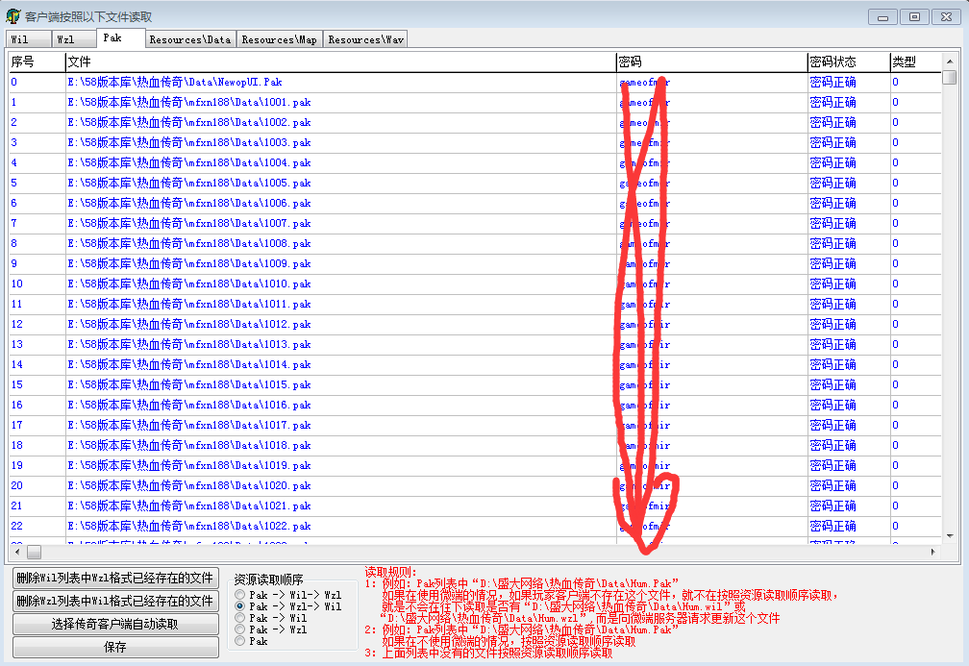This screenshot has height=666, width=969.
Task: Open the Resources\Map tab
Action: [280, 39]
